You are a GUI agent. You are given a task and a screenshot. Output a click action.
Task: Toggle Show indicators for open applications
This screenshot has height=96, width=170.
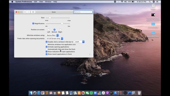tap(46, 51)
